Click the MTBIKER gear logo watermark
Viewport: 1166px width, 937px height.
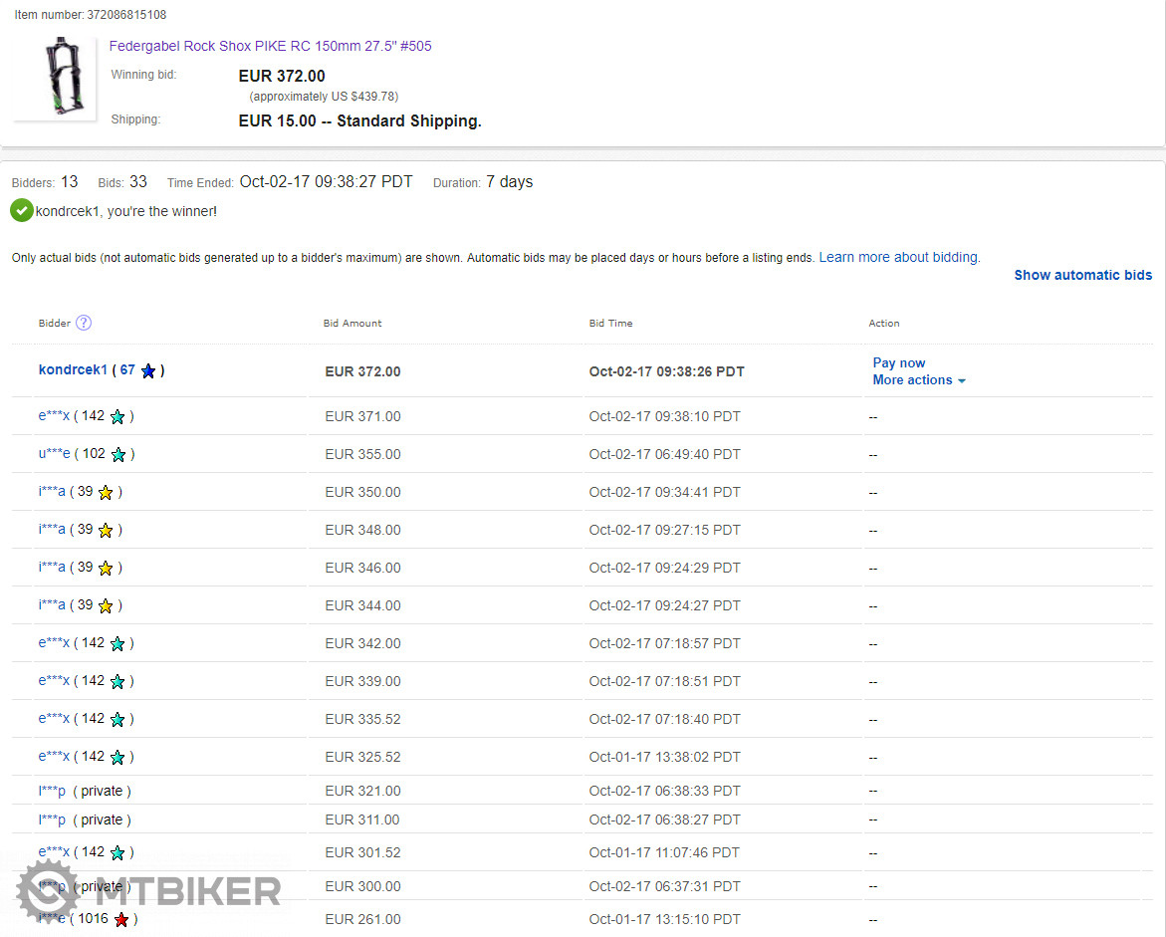point(48,890)
